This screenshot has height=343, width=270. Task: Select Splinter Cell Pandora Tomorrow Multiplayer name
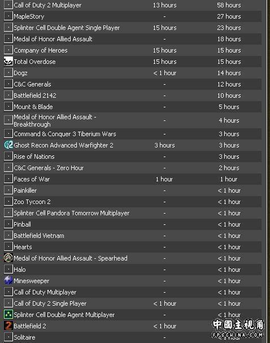[72, 213]
